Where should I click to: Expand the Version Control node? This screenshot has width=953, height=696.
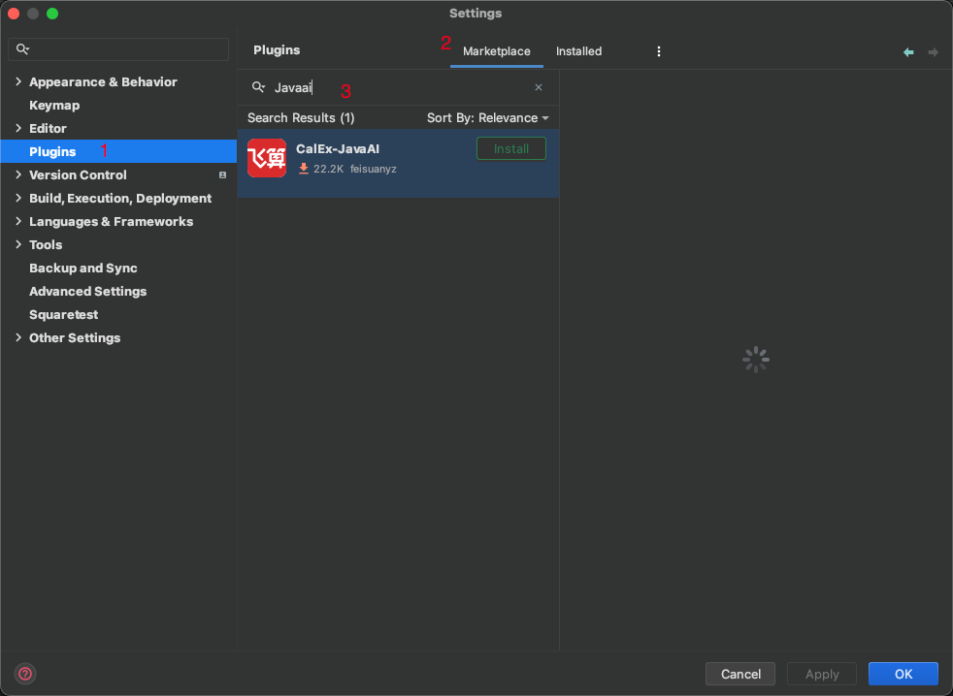(18, 174)
